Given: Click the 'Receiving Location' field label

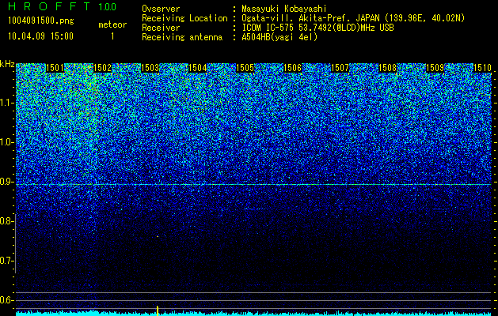Looking at the screenshot, I should click(184, 19).
